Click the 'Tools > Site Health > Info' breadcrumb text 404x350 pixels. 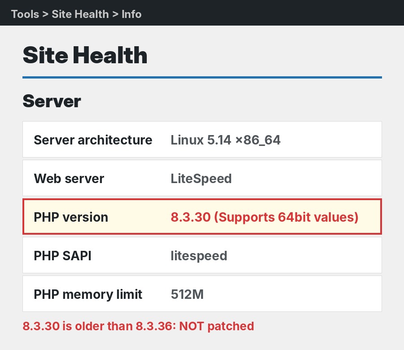point(76,14)
